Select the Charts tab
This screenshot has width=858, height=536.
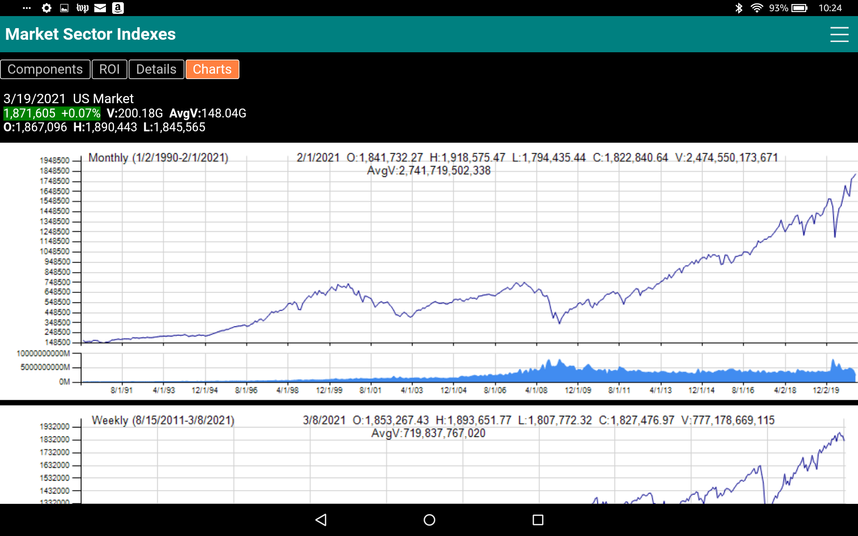click(212, 69)
